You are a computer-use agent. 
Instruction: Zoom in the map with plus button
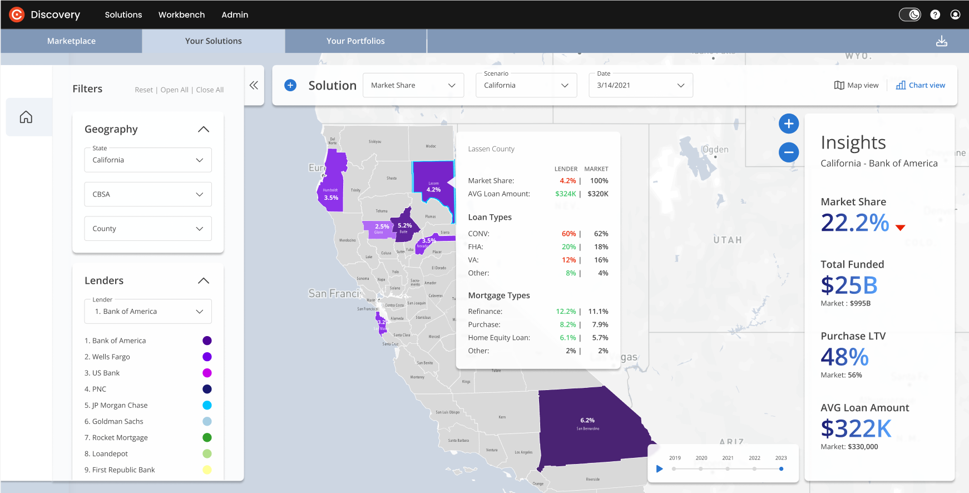click(789, 124)
